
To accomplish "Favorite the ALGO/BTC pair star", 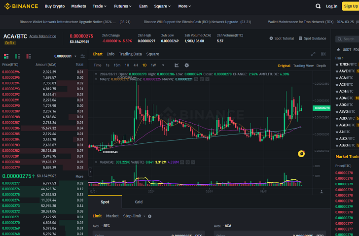I will (x=337, y=145).
